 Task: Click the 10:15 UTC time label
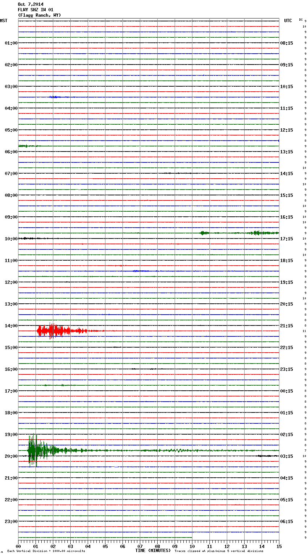tap(287, 86)
